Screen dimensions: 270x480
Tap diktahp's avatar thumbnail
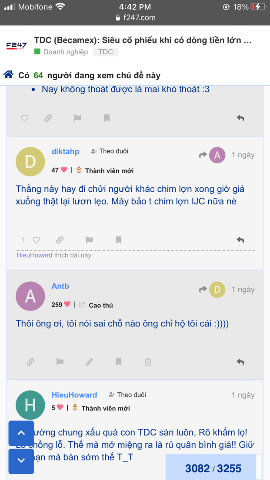(x=30, y=162)
